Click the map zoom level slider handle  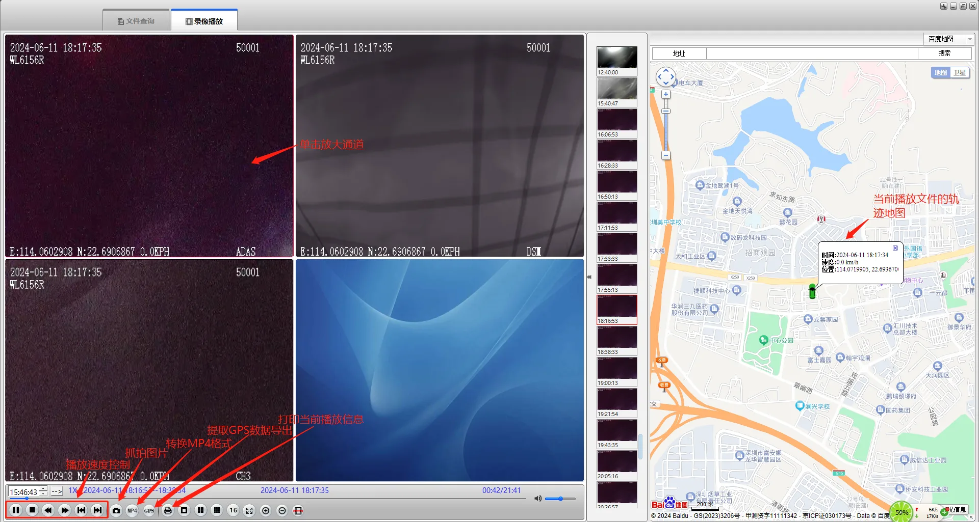pos(666,111)
